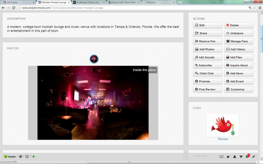
Task: Click the Remove link under the logo
Action: [x=223, y=139]
